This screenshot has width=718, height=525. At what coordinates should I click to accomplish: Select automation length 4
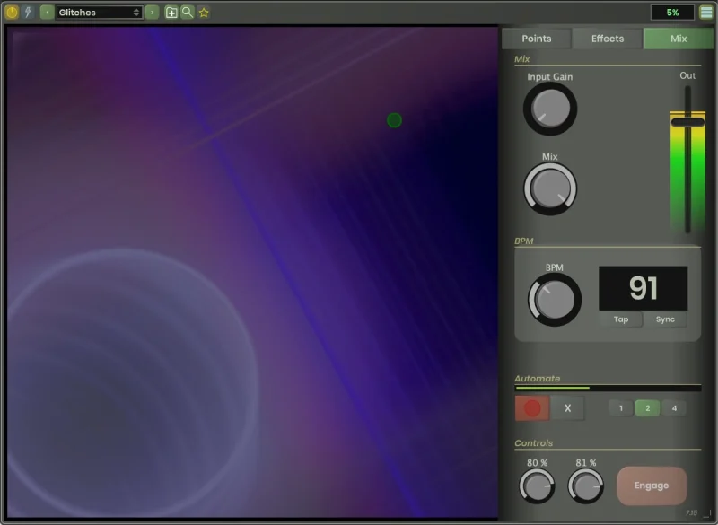pyautogui.click(x=673, y=408)
